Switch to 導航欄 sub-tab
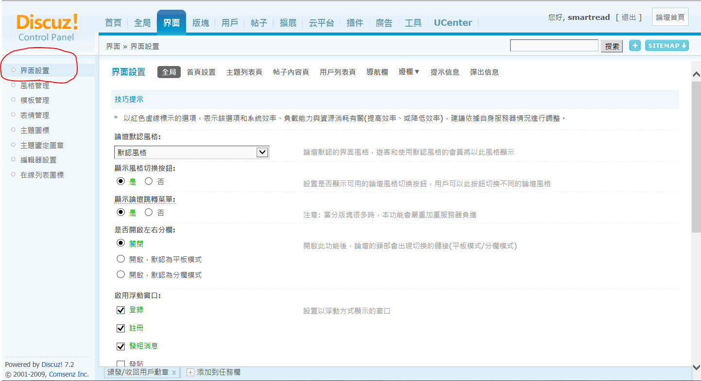 [377, 72]
